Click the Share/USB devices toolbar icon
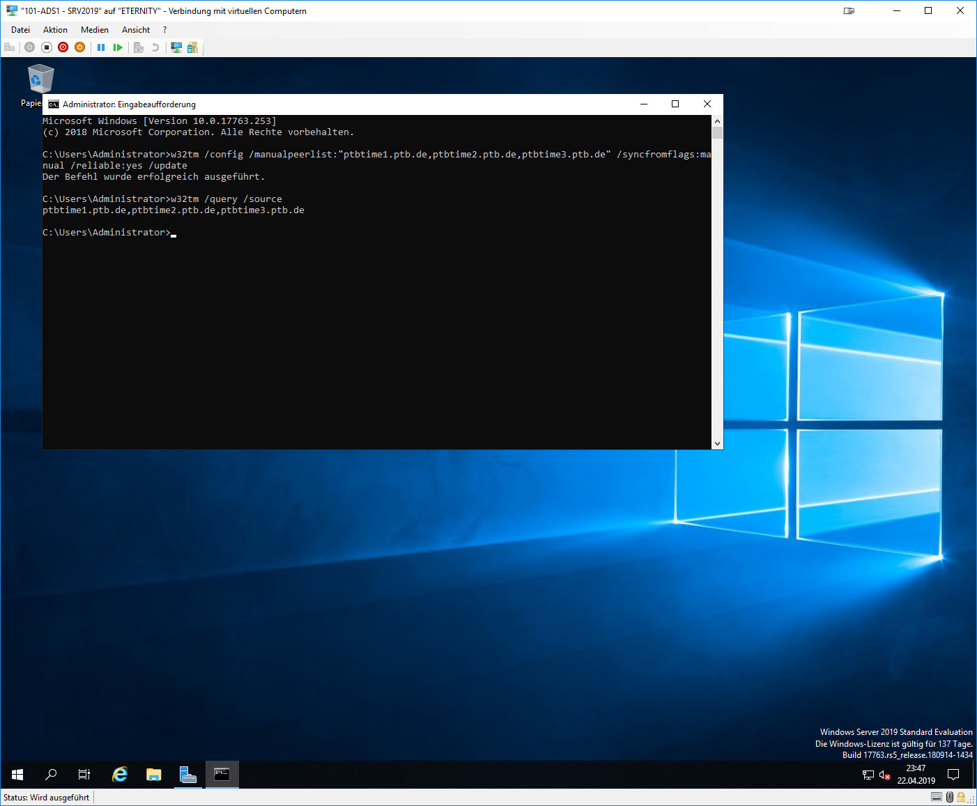977x806 pixels. pos(192,47)
